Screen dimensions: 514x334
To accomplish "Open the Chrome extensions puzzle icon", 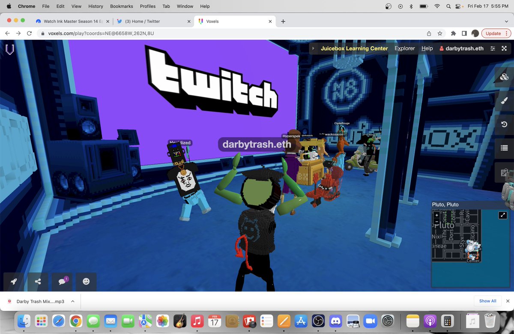I will click(454, 33).
